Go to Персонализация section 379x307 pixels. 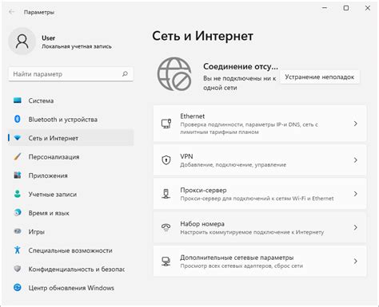pyautogui.click(x=71, y=157)
